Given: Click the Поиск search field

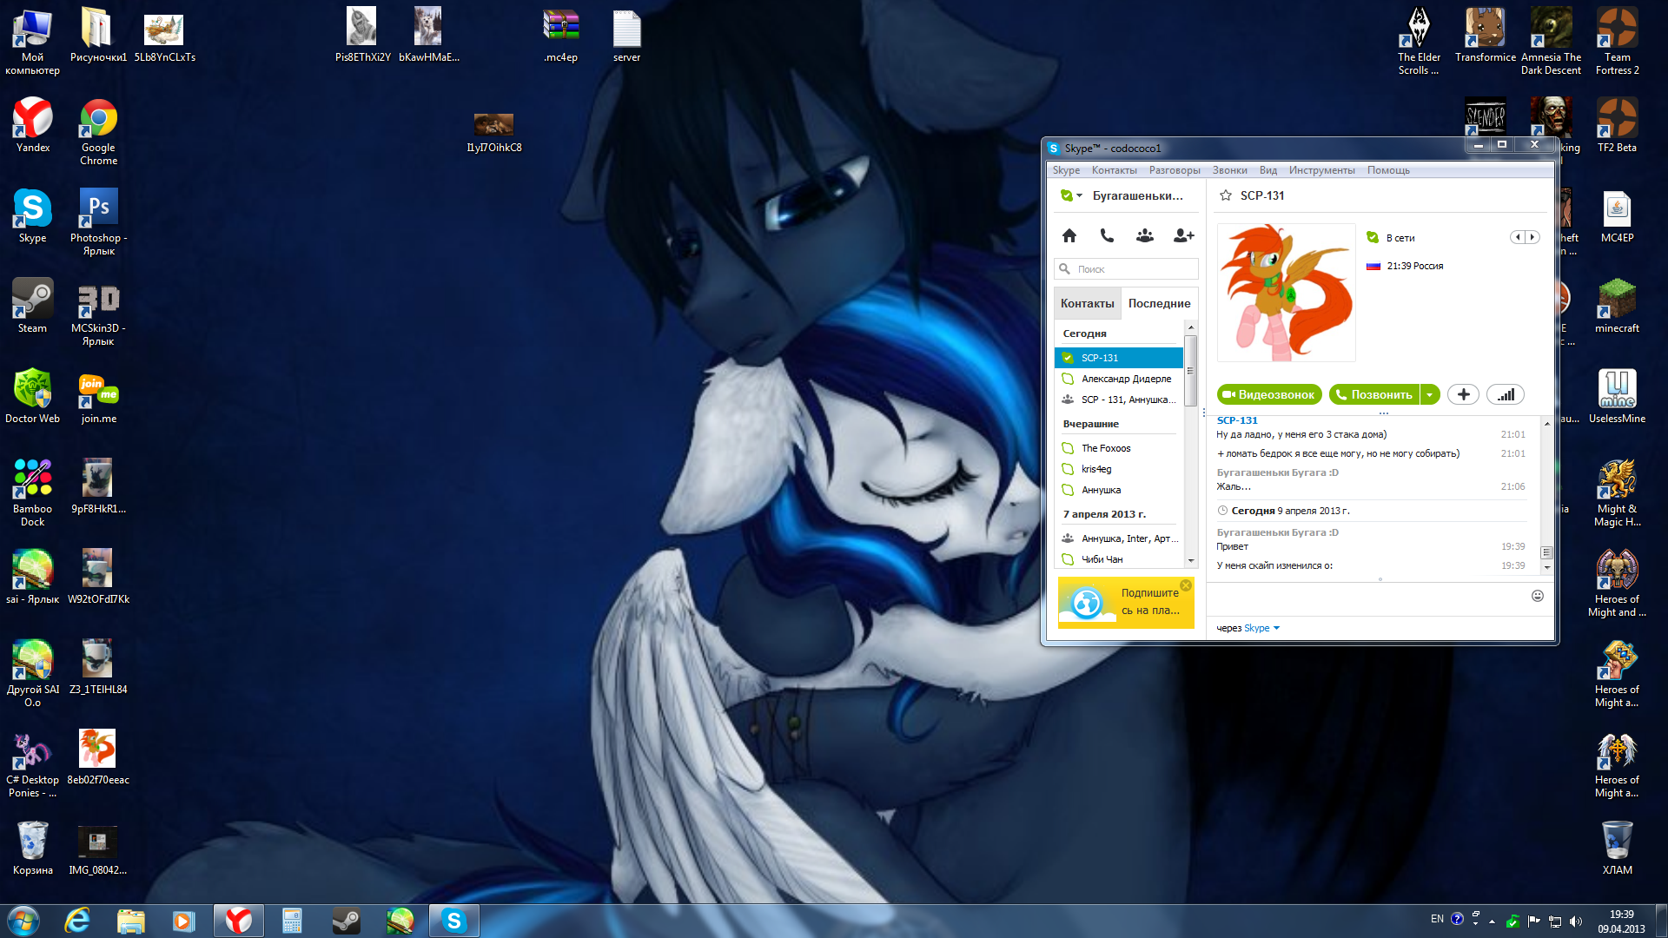Looking at the screenshot, I should 1126,269.
